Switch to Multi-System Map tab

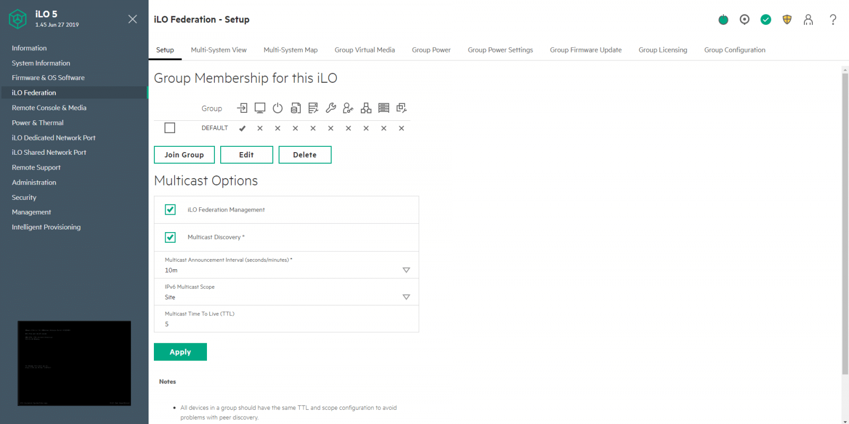click(291, 50)
